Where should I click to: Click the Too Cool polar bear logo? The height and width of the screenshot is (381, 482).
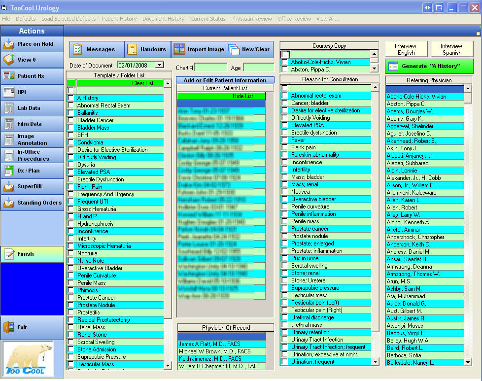click(x=28, y=358)
